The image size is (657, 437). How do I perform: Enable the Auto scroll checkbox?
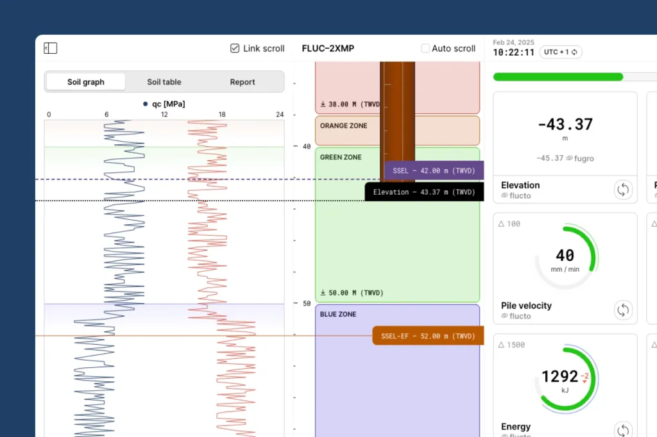point(425,48)
